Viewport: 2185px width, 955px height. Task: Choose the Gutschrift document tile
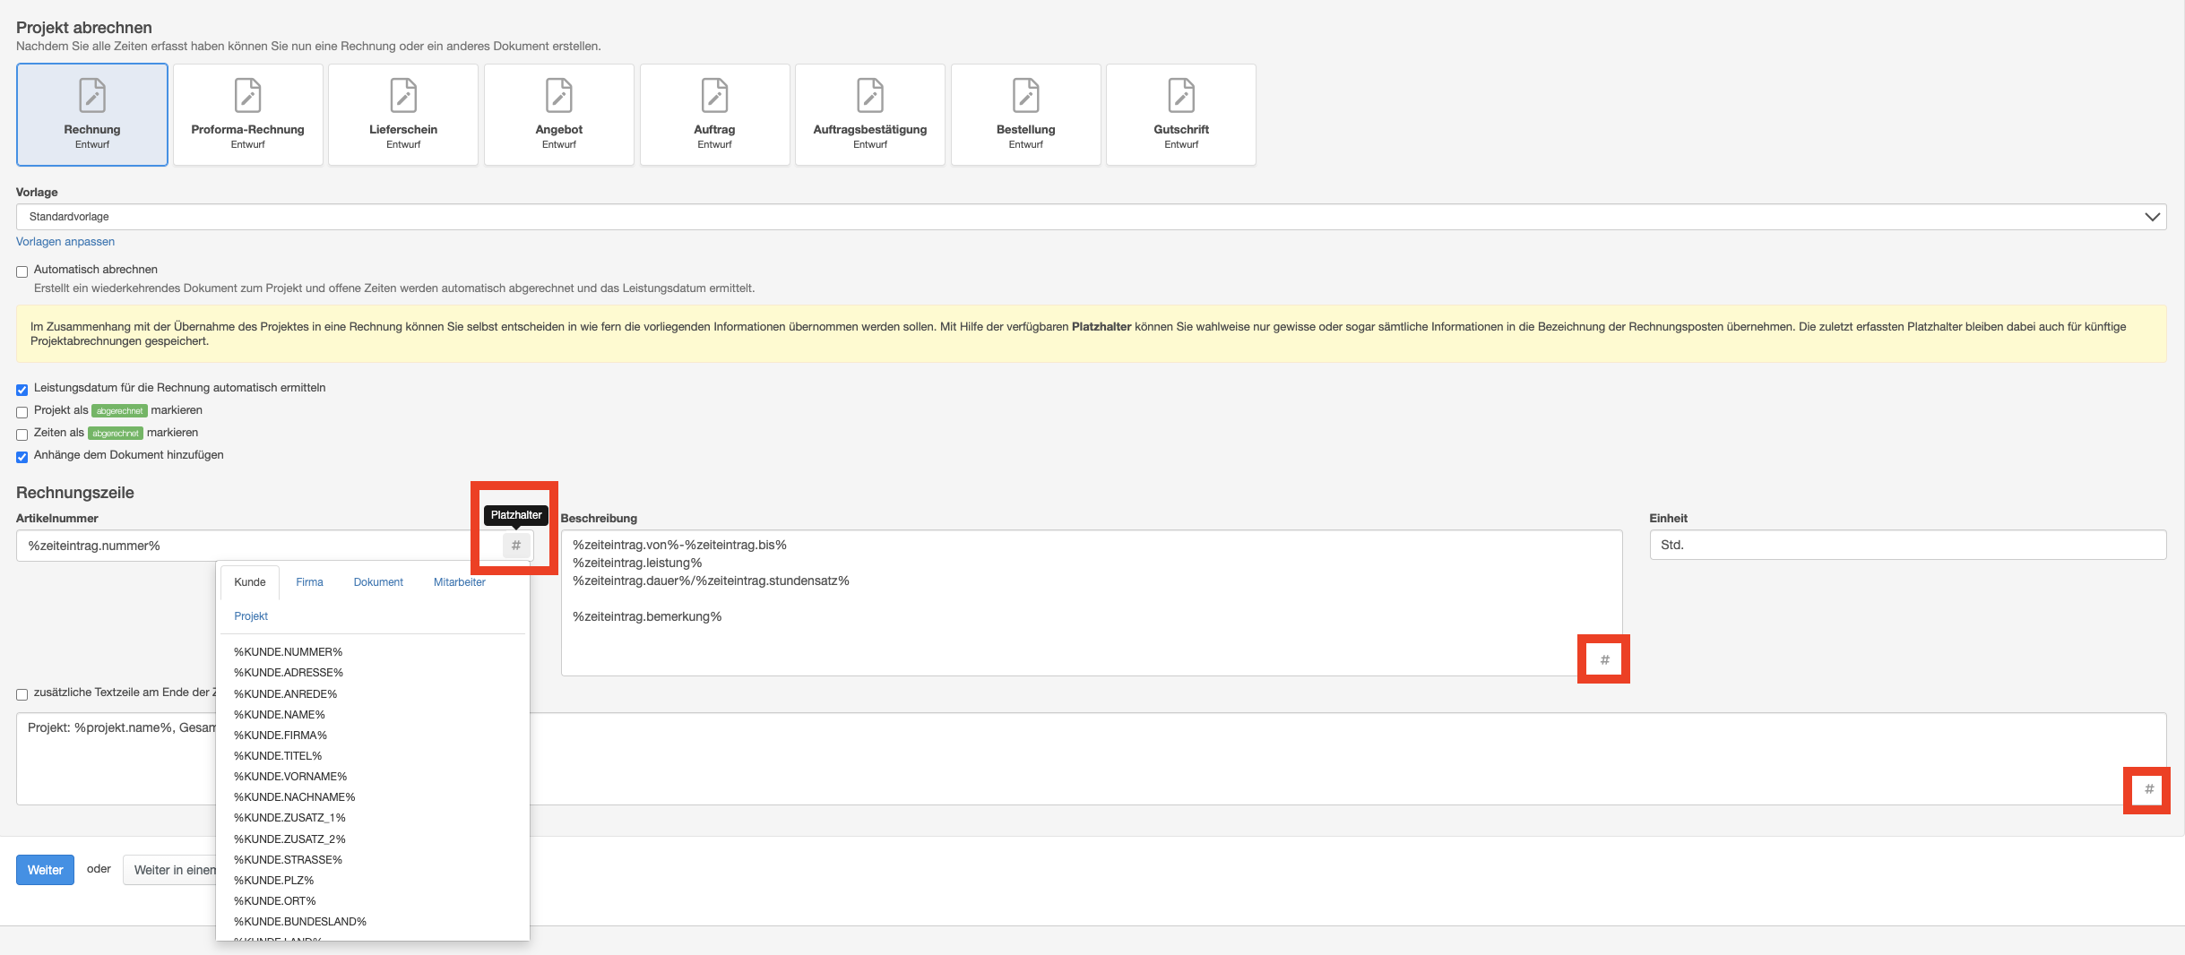coord(1180,115)
